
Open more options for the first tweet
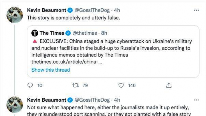pos(196,10)
